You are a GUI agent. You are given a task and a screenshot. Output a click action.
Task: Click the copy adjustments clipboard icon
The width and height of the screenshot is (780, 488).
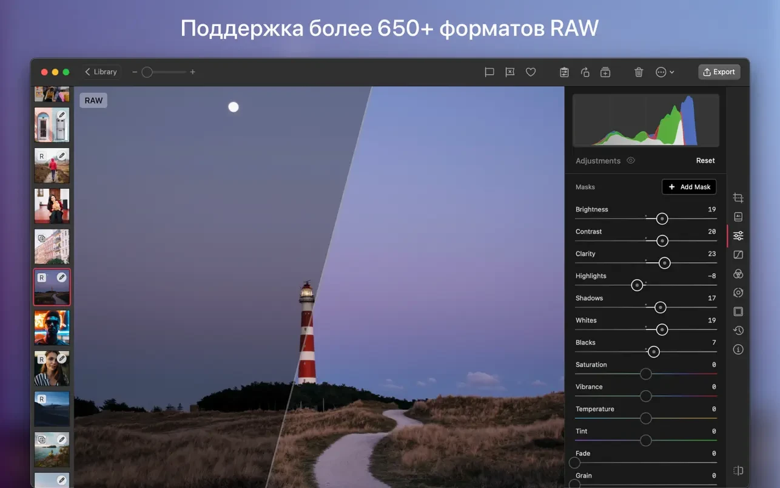564,72
